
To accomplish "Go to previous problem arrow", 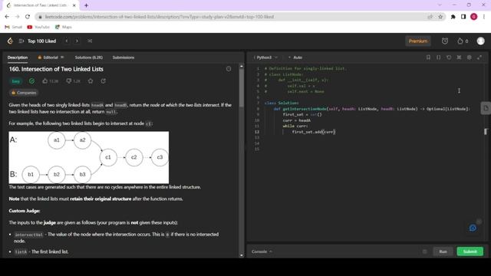I will tap(67, 41).
